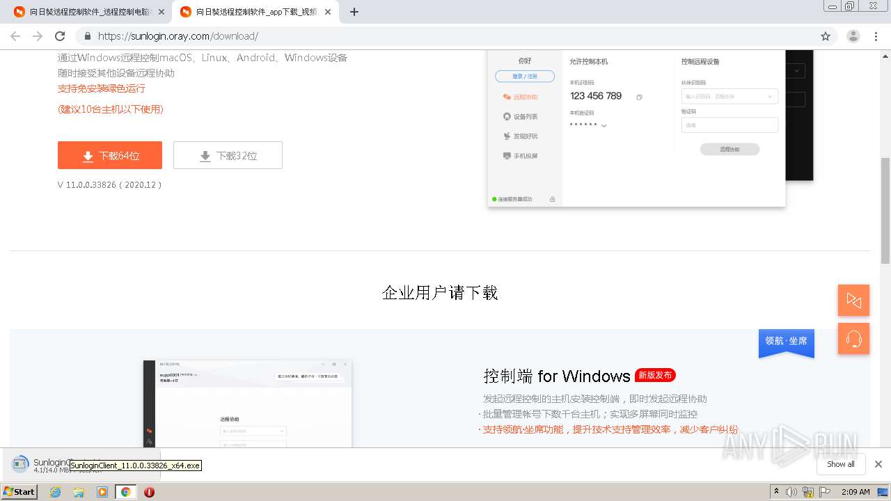Click the control-end screenshot thumbnail
The height and width of the screenshot is (501, 891).
[x=248, y=404]
